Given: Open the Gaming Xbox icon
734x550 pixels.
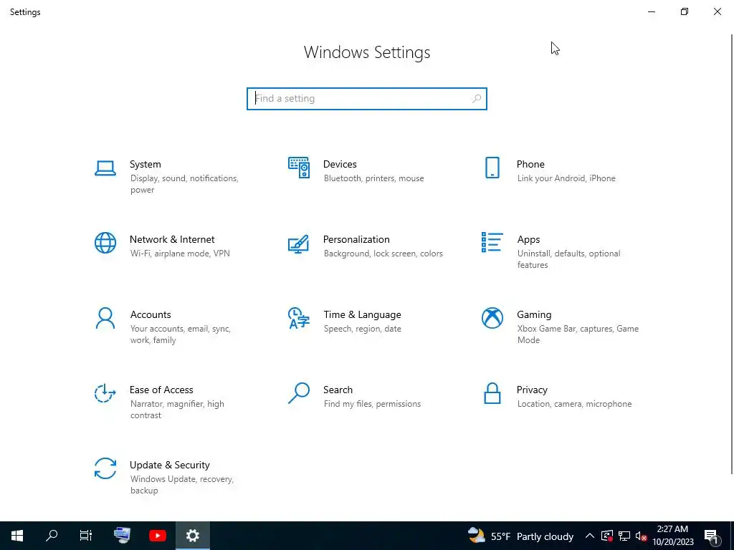Looking at the screenshot, I should tap(492, 318).
